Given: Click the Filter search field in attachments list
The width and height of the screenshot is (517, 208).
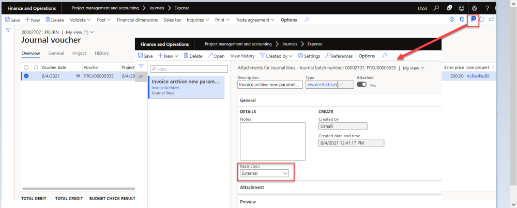Looking at the screenshot, I should tap(188, 69).
